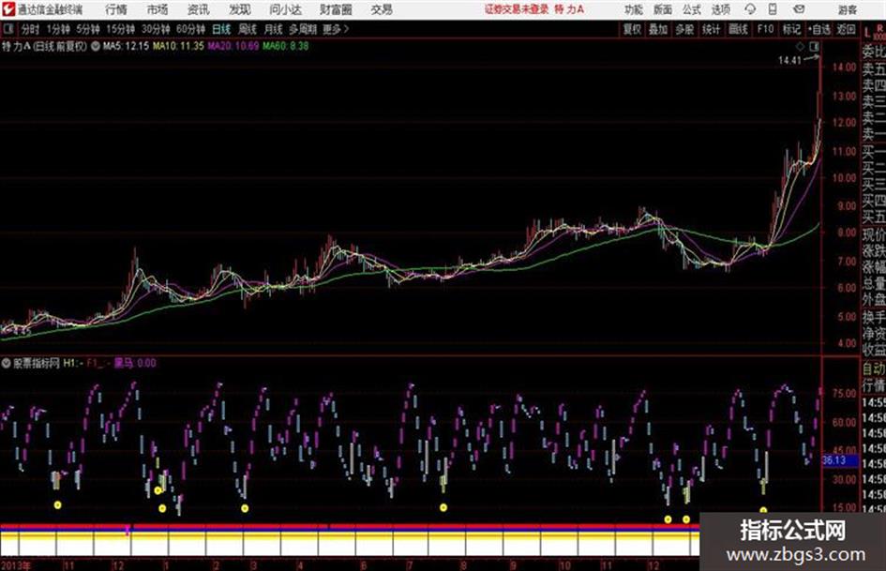Click the 叠加 toolbar button
The image size is (886, 571).
[658, 29]
